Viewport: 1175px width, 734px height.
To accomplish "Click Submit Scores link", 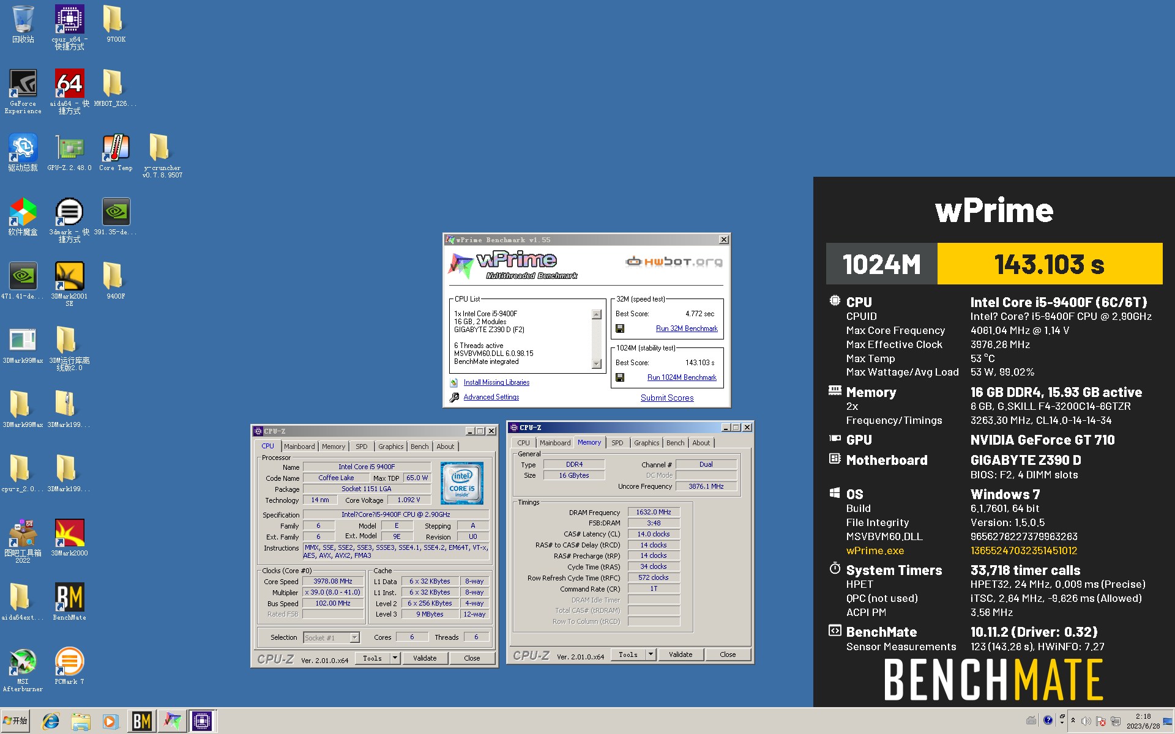I will [667, 398].
